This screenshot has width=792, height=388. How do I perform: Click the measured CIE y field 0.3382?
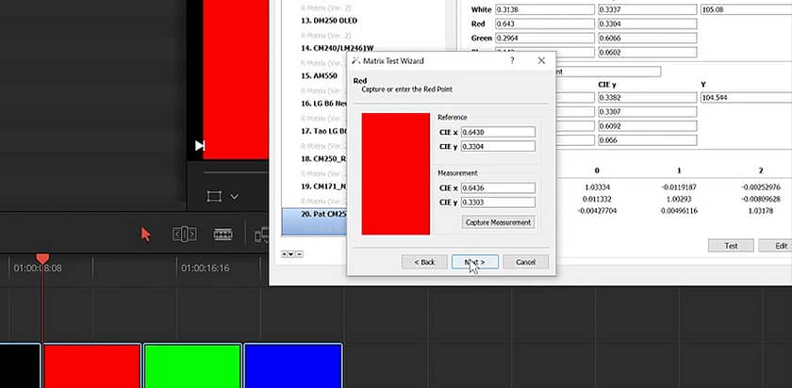[648, 97]
